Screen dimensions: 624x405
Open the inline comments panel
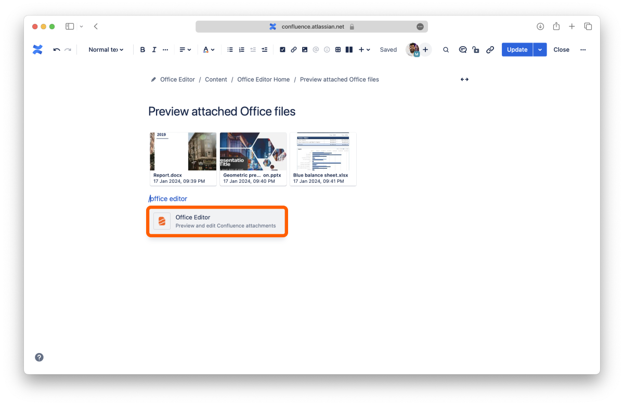(462, 50)
